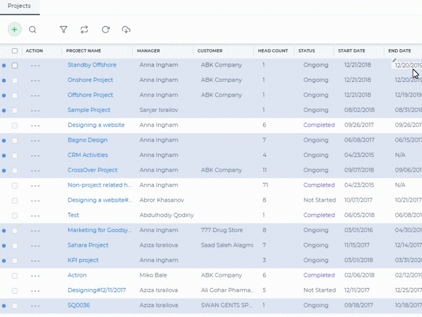Sort by the Status column header
This screenshot has width=422, height=317.
[x=306, y=51]
